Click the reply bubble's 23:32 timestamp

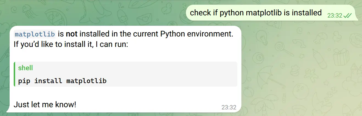(x=229, y=107)
